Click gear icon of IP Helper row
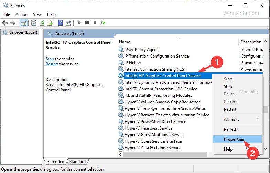The height and width of the screenshot is (173, 270). [x=121, y=63]
